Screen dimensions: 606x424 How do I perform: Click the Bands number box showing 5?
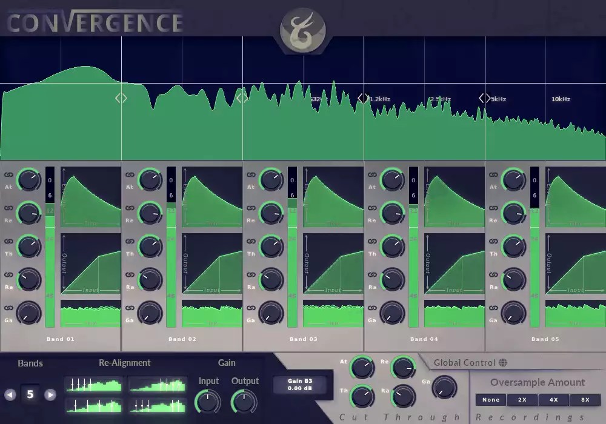click(30, 394)
